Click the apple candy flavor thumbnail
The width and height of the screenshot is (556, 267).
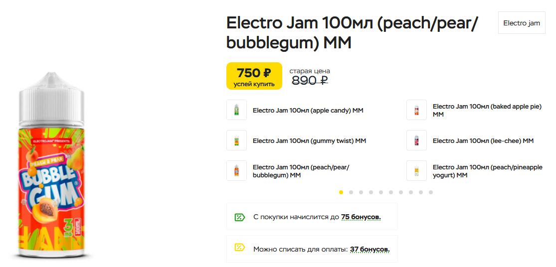coord(236,110)
